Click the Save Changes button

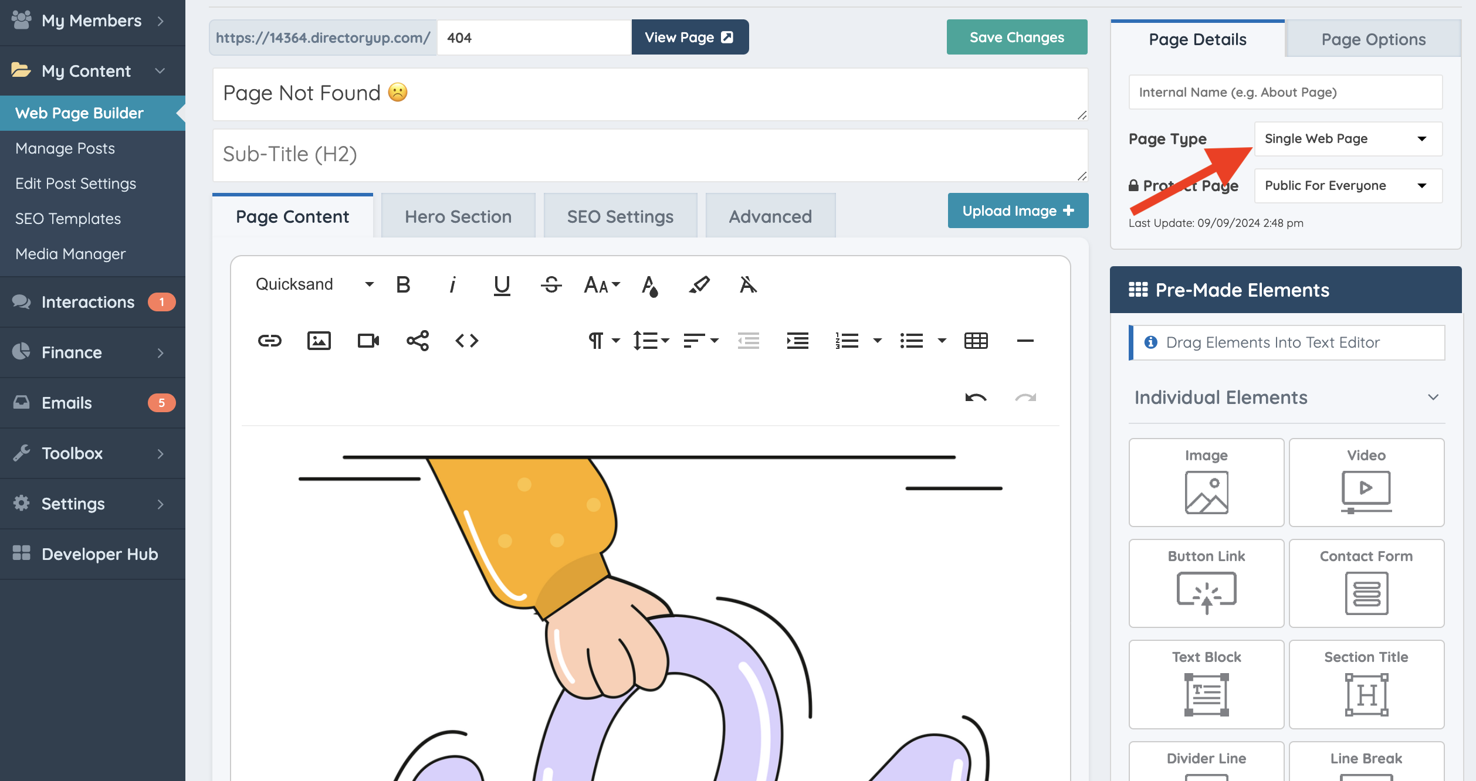pyautogui.click(x=1017, y=38)
